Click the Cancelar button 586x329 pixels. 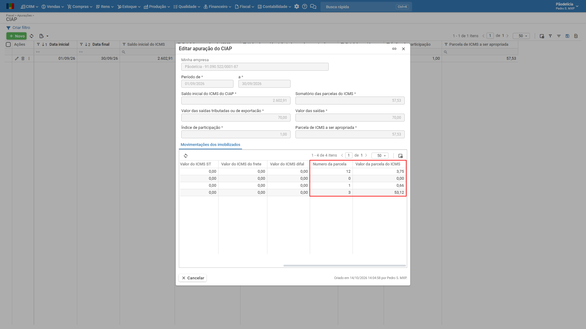coord(193,278)
